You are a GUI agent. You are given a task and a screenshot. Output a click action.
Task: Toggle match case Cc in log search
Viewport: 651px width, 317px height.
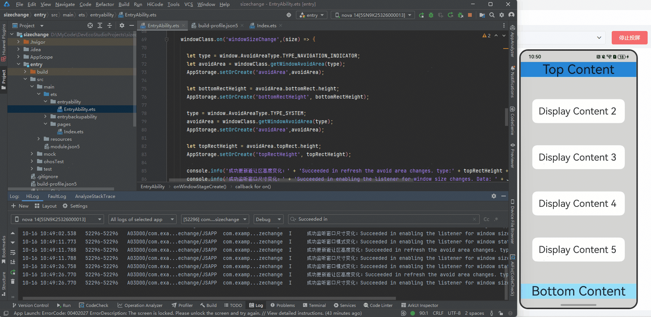[x=486, y=219]
